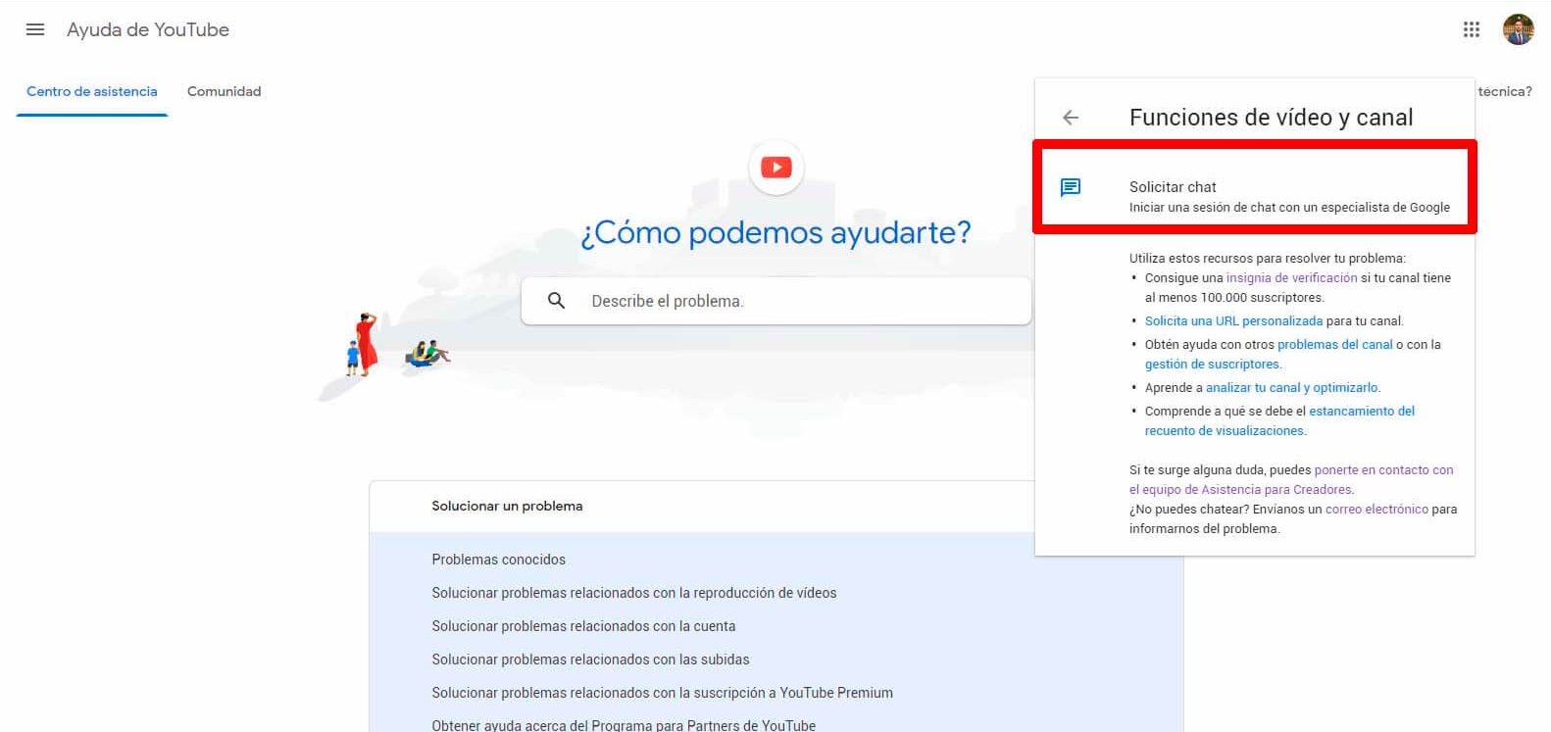The image size is (1551, 732).
Task: Switch to Centro de asistencia tab
Action: point(92,91)
